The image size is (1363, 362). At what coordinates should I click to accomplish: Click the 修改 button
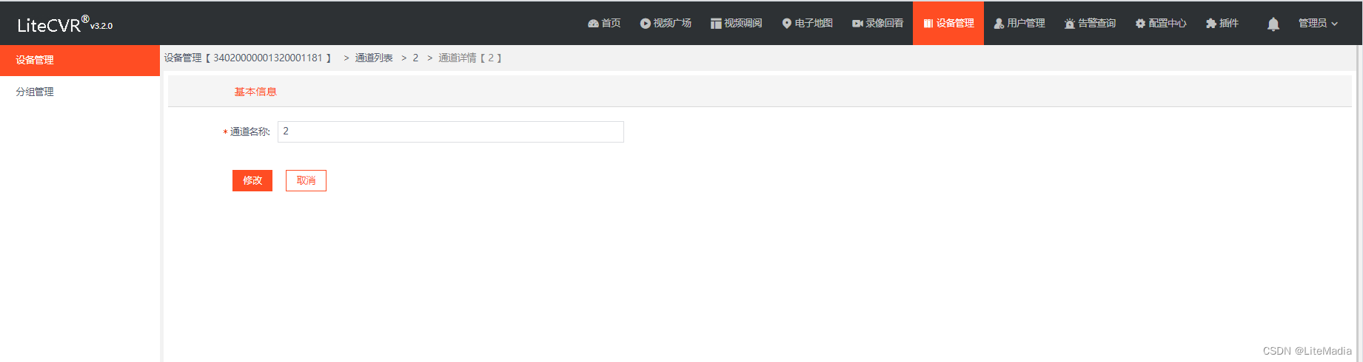tap(252, 180)
